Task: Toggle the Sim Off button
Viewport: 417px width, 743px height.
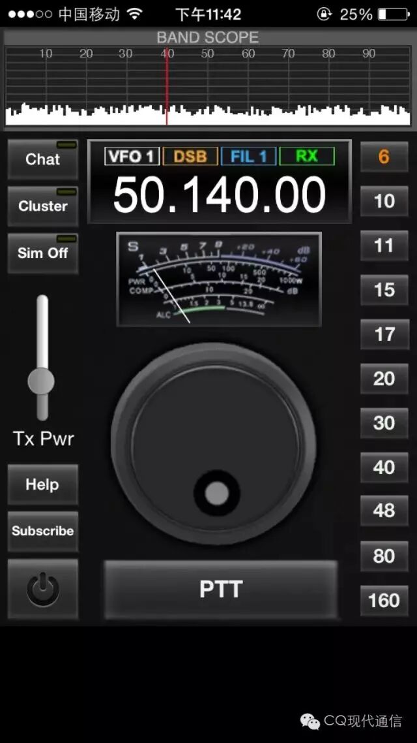Action: pyautogui.click(x=43, y=253)
